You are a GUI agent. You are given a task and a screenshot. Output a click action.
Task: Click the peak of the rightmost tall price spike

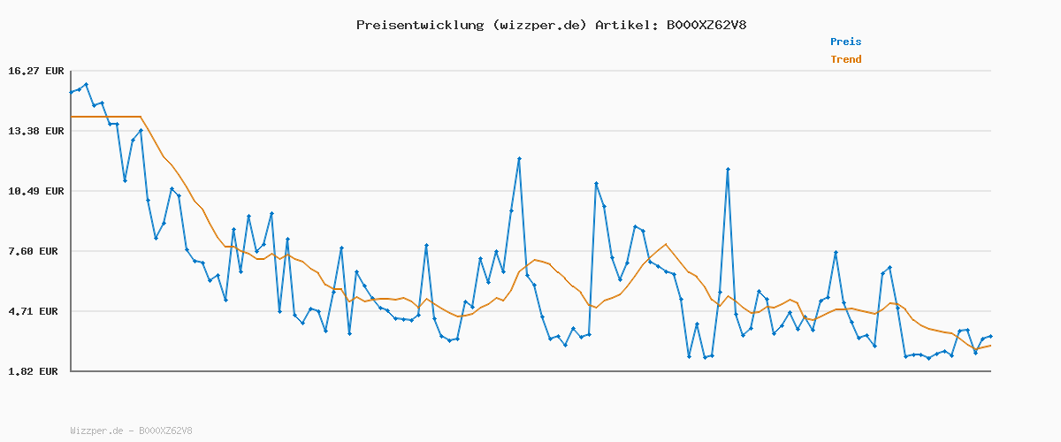728,169
